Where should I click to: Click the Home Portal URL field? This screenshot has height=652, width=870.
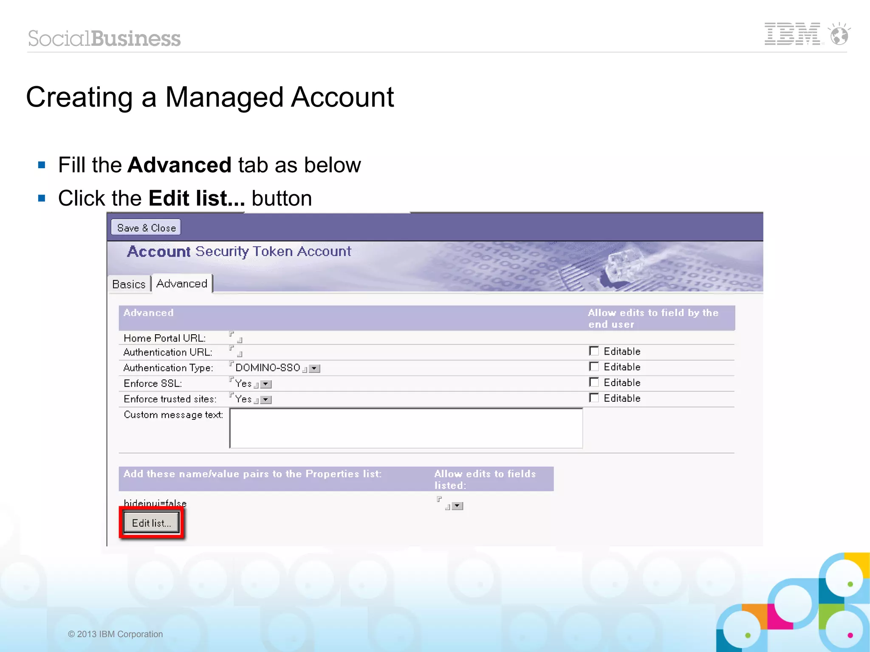coord(236,337)
